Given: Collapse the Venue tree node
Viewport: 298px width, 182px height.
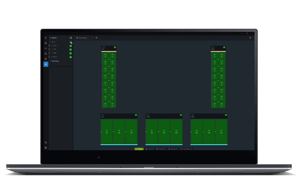Looking at the screenshot, I should point(50,42).
